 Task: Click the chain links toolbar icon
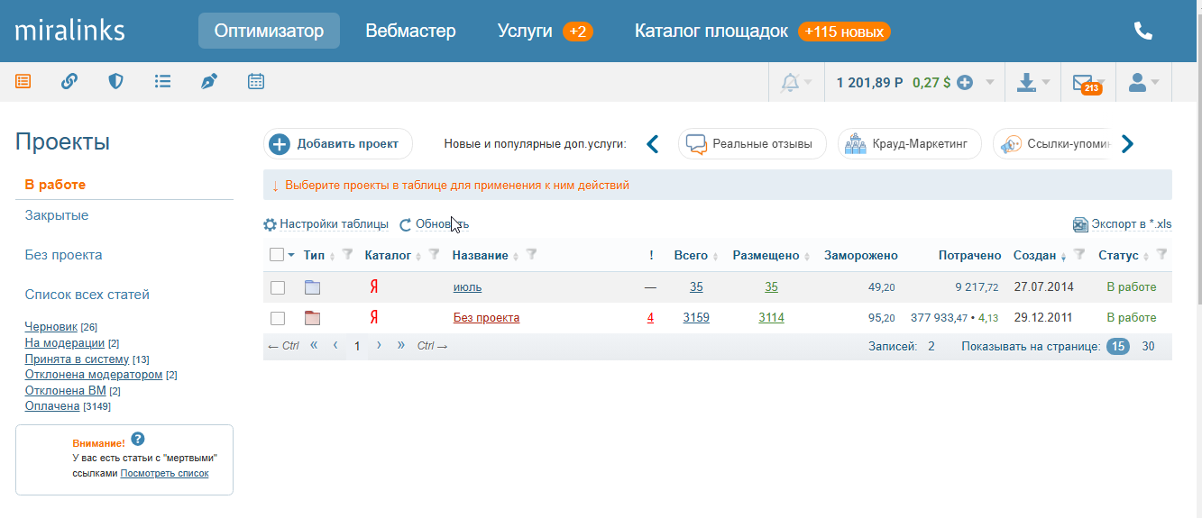[69, 81]
